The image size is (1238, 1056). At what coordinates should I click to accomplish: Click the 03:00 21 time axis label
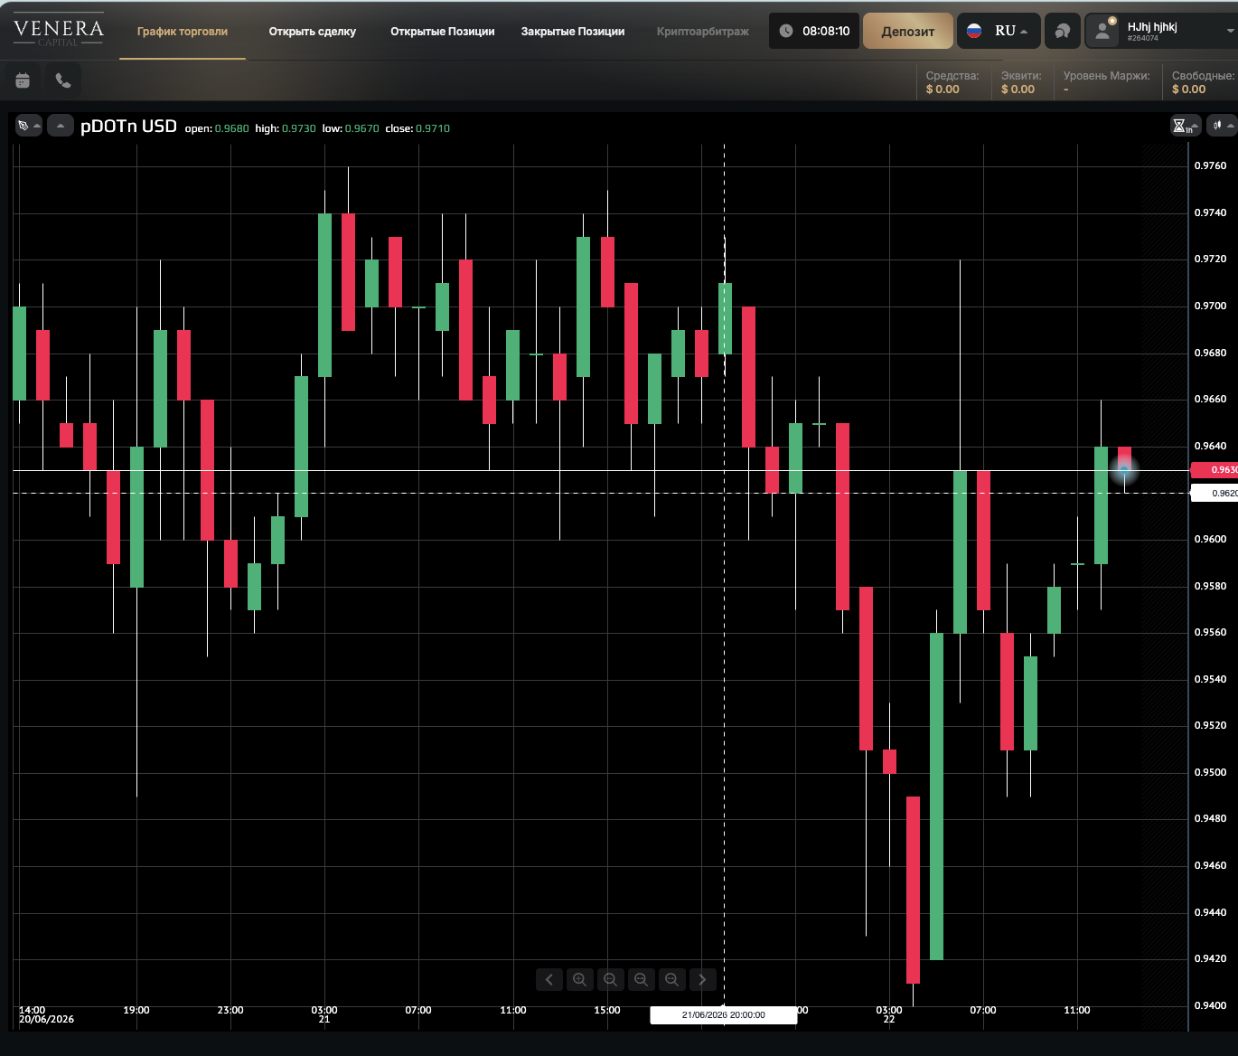click(324, 1015)
